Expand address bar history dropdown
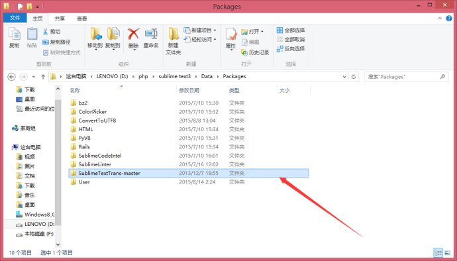This screenshot has height=261, width=457. click(x=344, y=77)
